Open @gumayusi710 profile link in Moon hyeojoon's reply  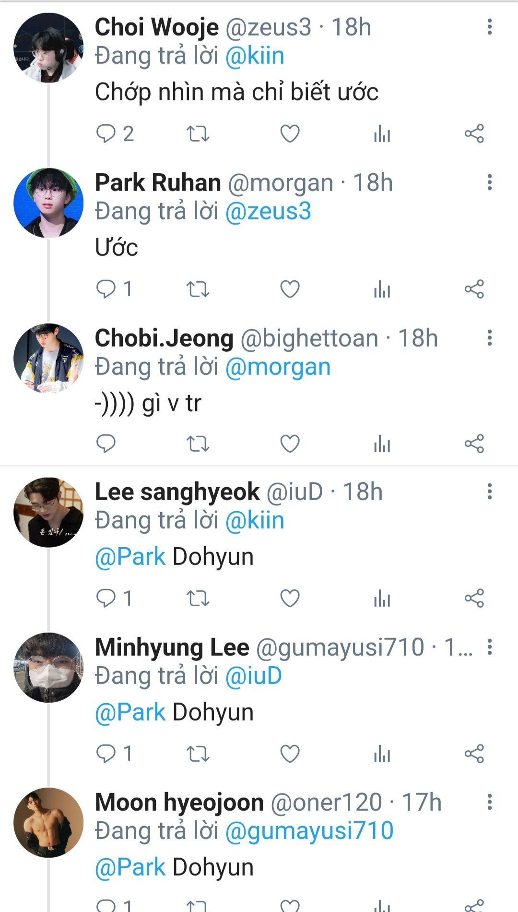coord(309,831)
